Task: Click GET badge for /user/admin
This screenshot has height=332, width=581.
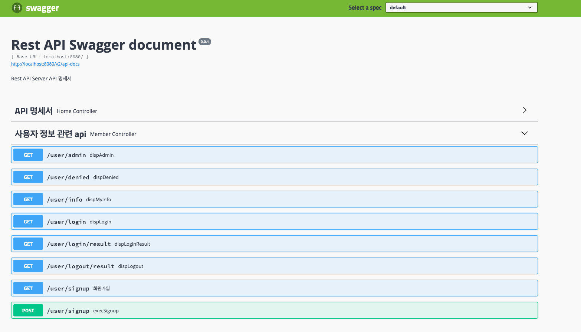Action: click(x=28, y=155)
